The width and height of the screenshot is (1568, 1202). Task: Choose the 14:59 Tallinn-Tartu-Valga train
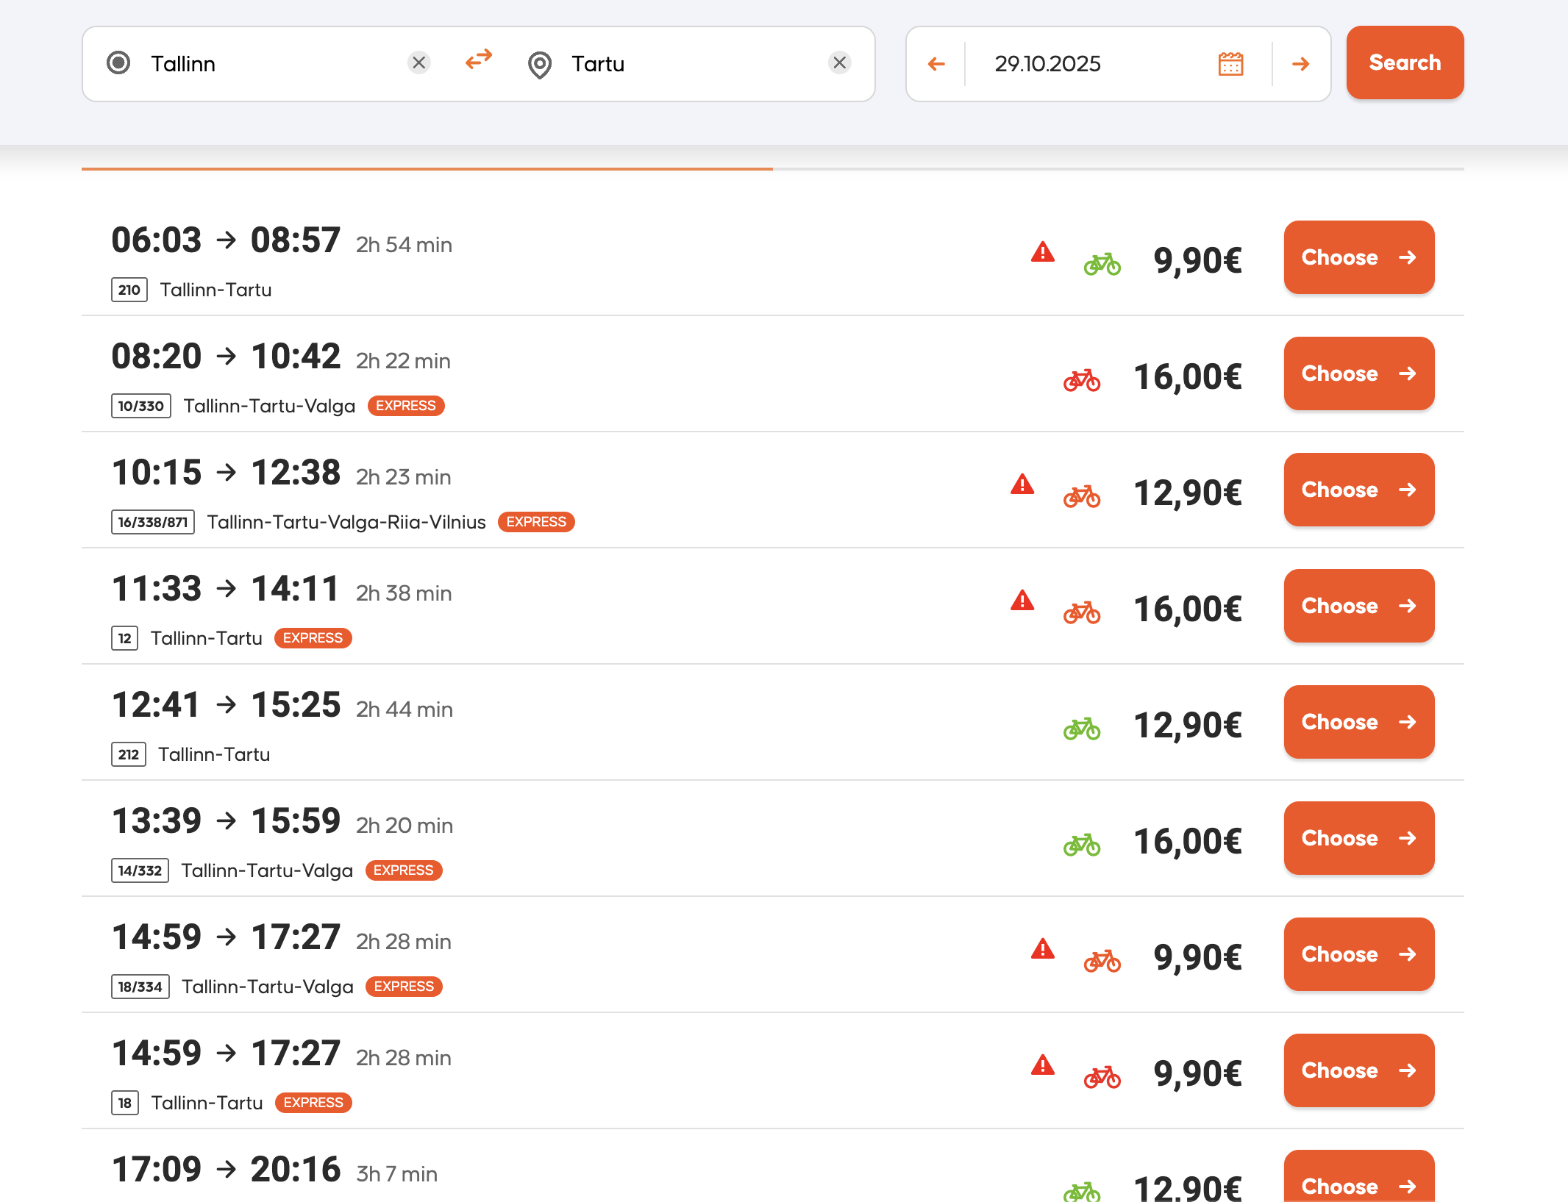click(x=1358, y=954)
